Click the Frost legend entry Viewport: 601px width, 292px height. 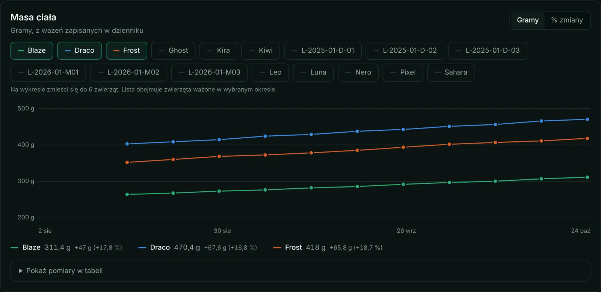click(x=328, y=248)
